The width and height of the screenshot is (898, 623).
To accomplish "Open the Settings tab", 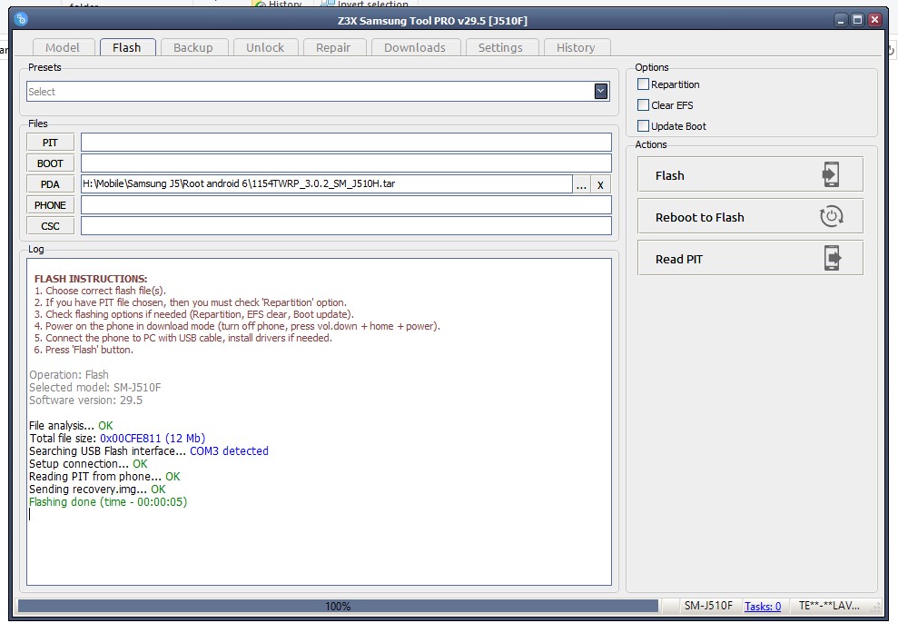I will 500,47.
